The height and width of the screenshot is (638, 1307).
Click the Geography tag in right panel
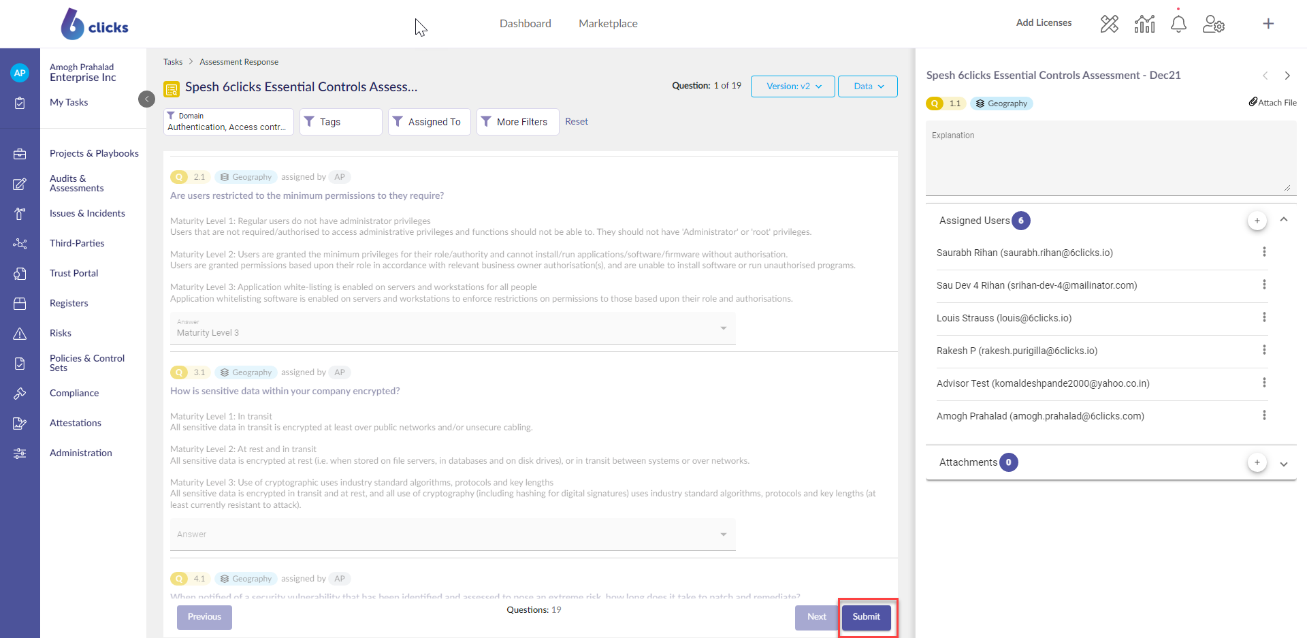click(1001, 103)
